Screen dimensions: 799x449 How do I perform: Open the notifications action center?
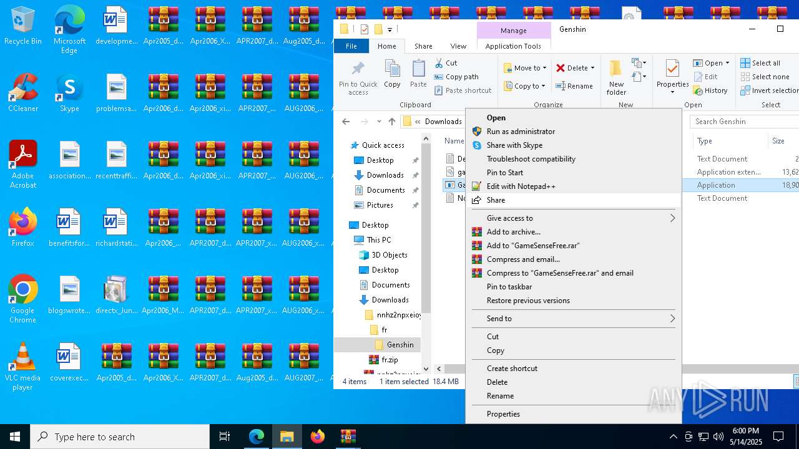coord(778,437)
